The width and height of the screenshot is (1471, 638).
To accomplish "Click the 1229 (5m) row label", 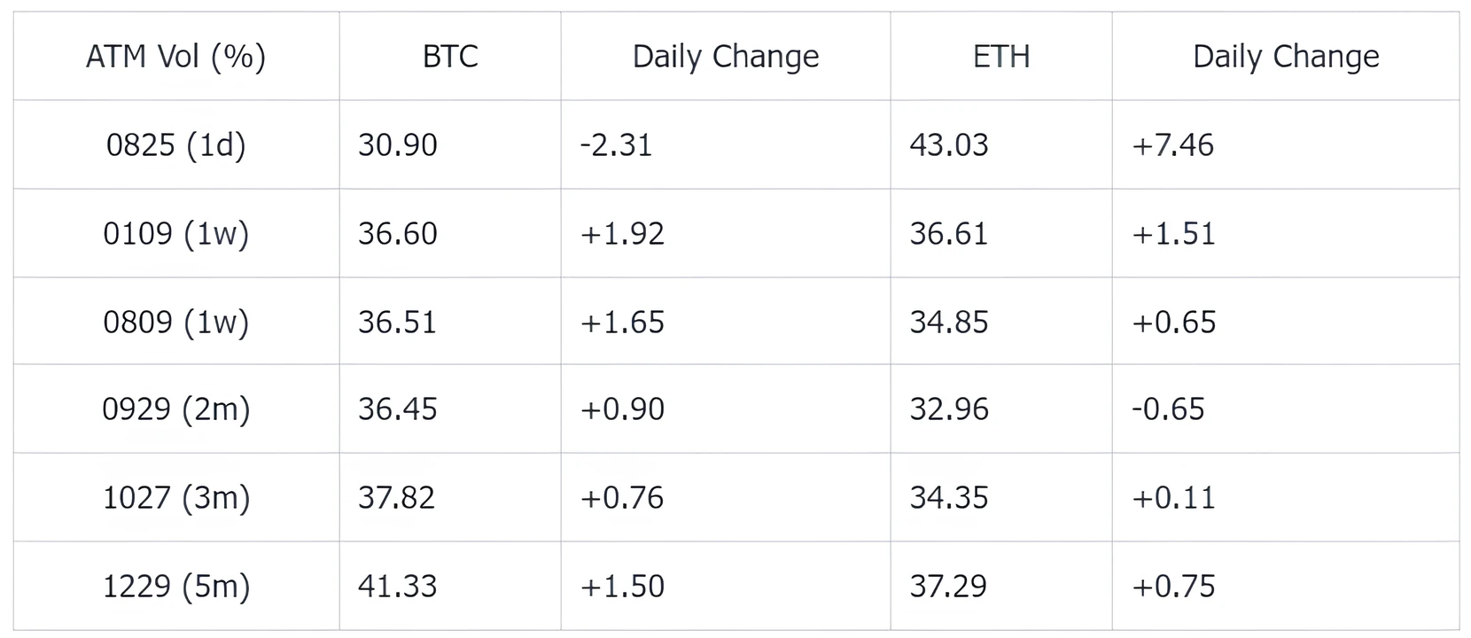I will pyautogui.click(x=175, y=587).
